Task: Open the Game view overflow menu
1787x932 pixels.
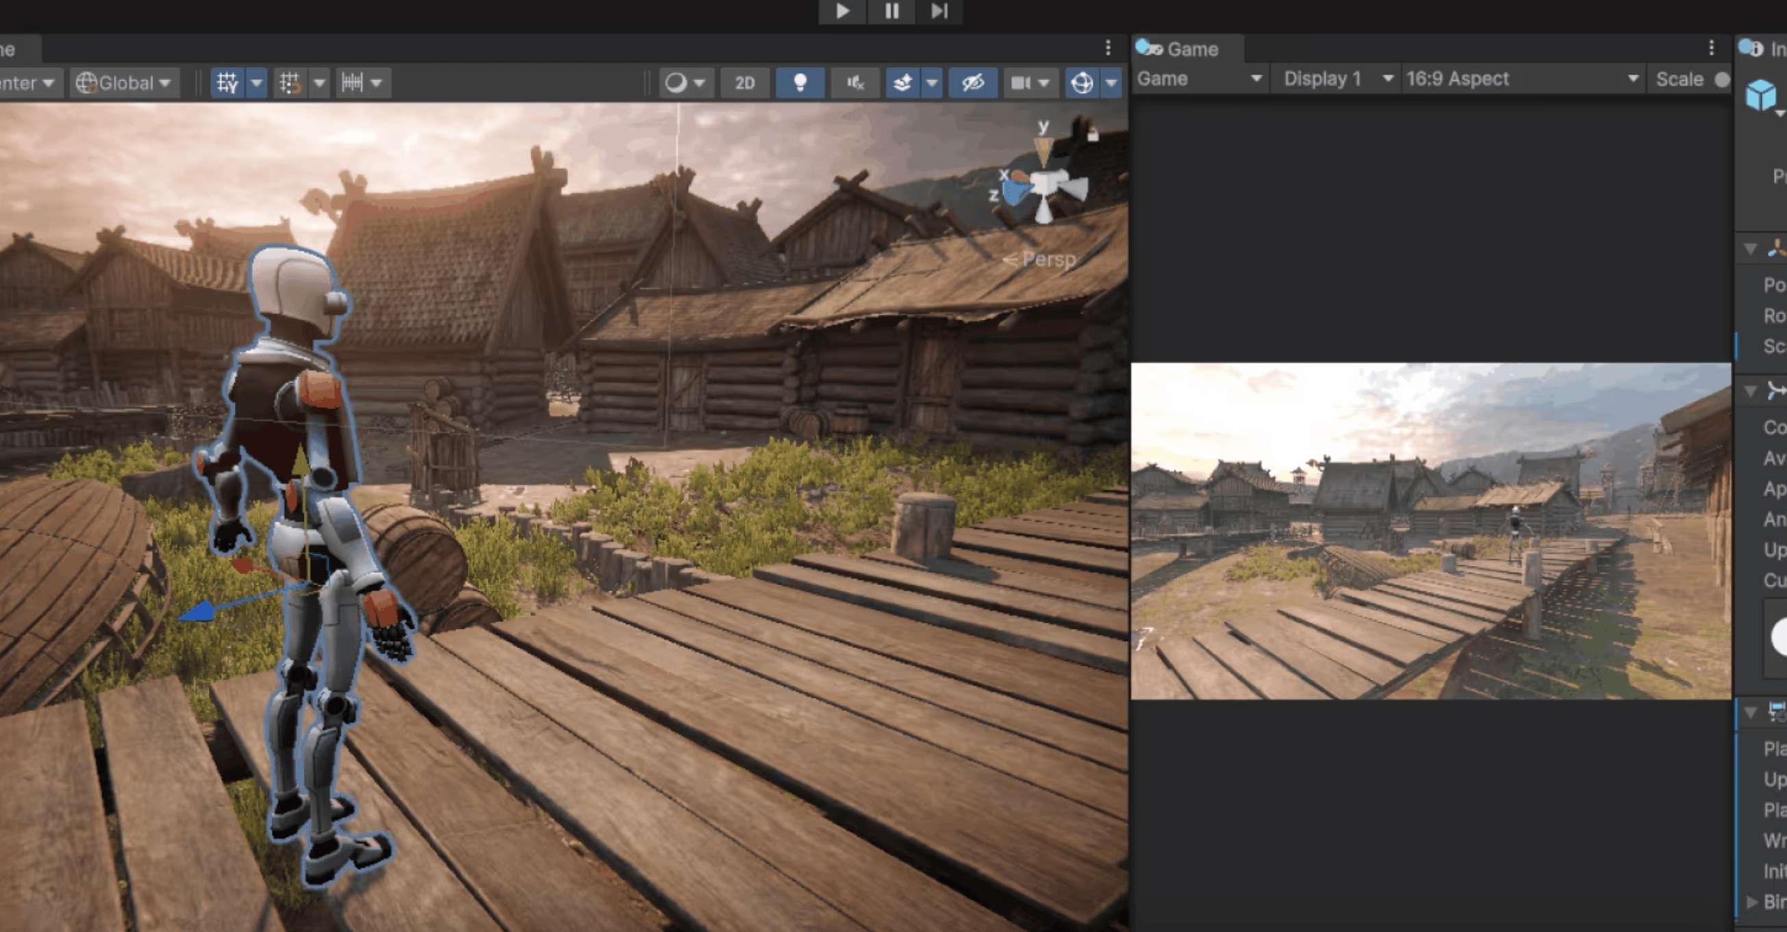Action: 1712,48
